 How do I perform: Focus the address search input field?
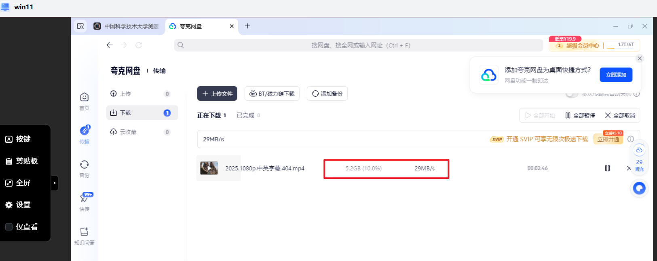pos(359,45)
